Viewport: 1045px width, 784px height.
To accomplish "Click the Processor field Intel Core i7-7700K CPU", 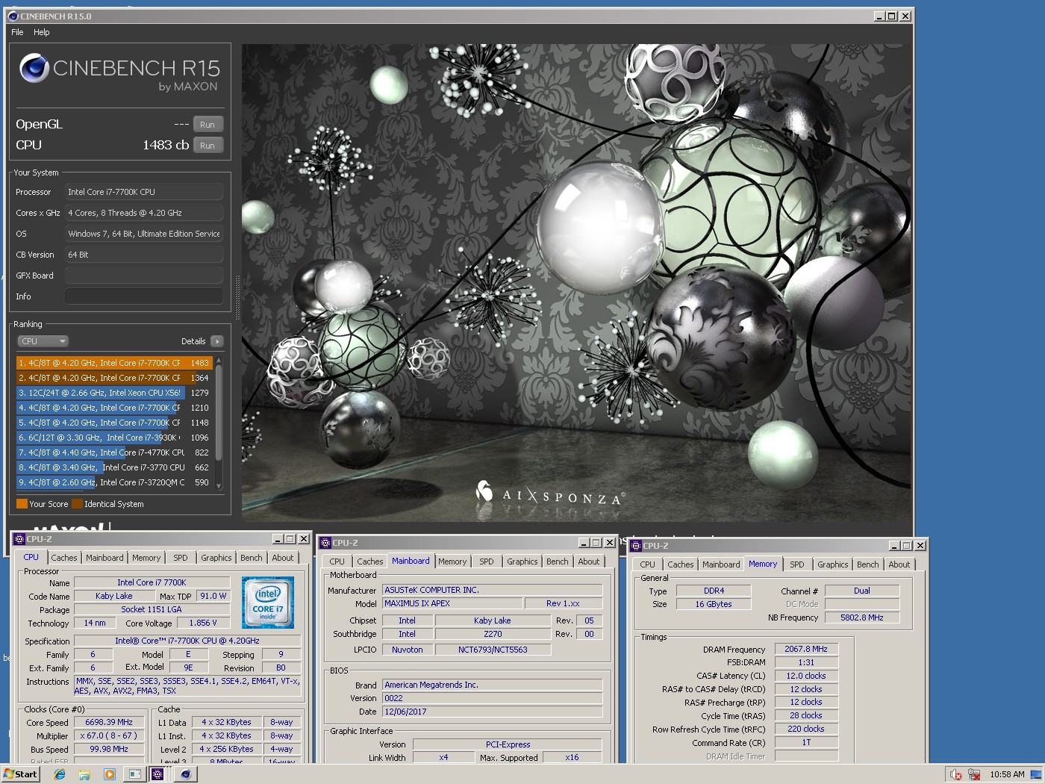I will [x=144, y=192].
